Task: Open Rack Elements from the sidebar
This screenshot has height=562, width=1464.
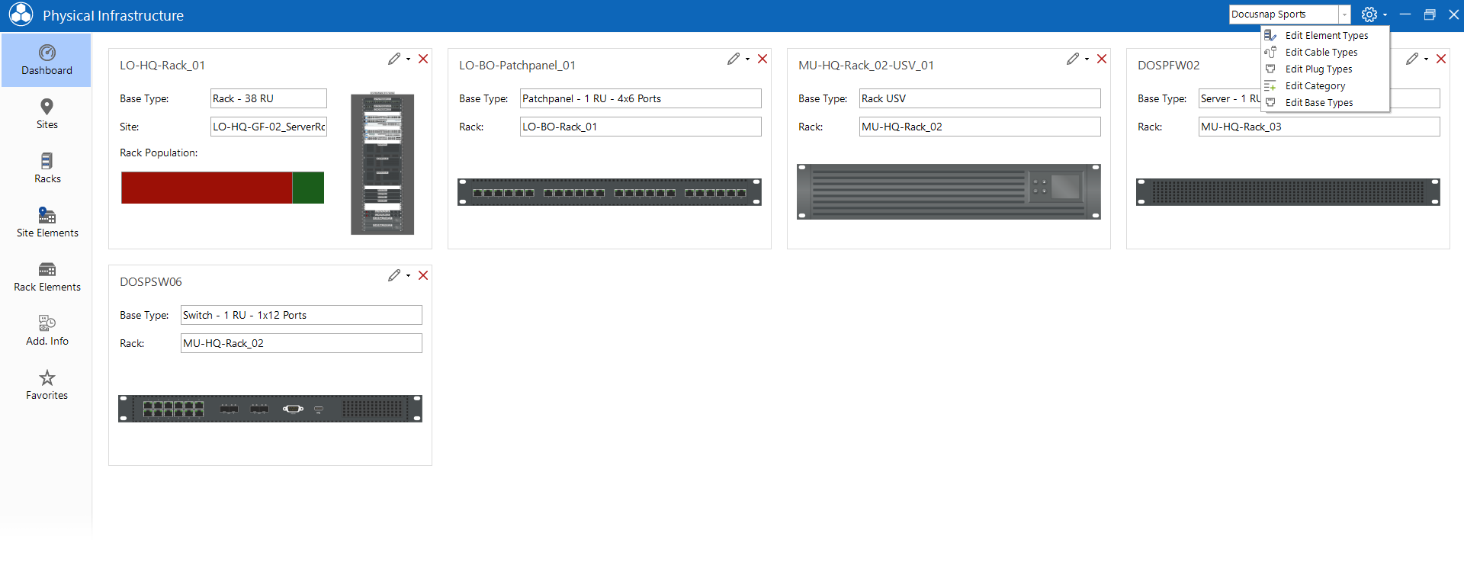Action: point(47,276)
